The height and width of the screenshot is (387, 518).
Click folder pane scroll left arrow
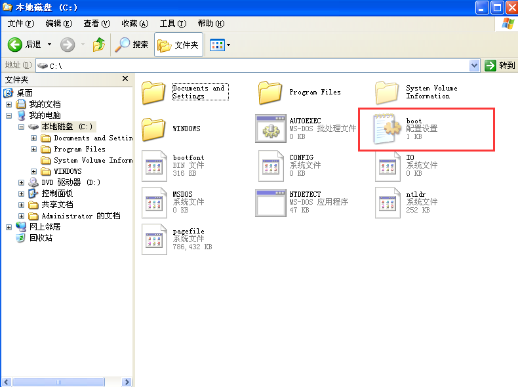point(7,382)
